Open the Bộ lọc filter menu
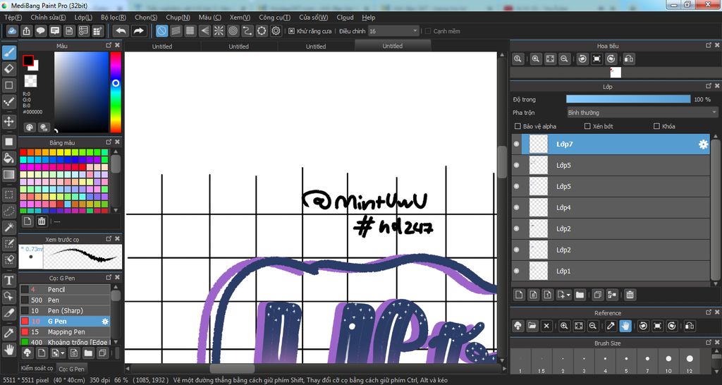Viewport: 722px width, 385px height. (x=114, y=18)
